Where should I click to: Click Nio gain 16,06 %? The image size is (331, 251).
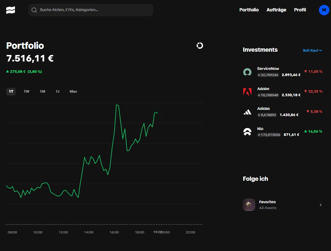tap(313, 131)
